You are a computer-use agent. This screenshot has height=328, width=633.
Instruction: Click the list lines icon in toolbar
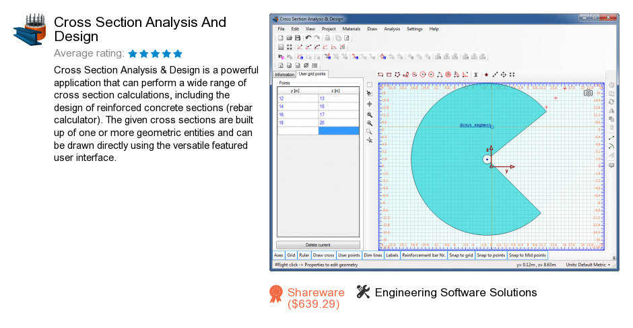tap(314, 65)
